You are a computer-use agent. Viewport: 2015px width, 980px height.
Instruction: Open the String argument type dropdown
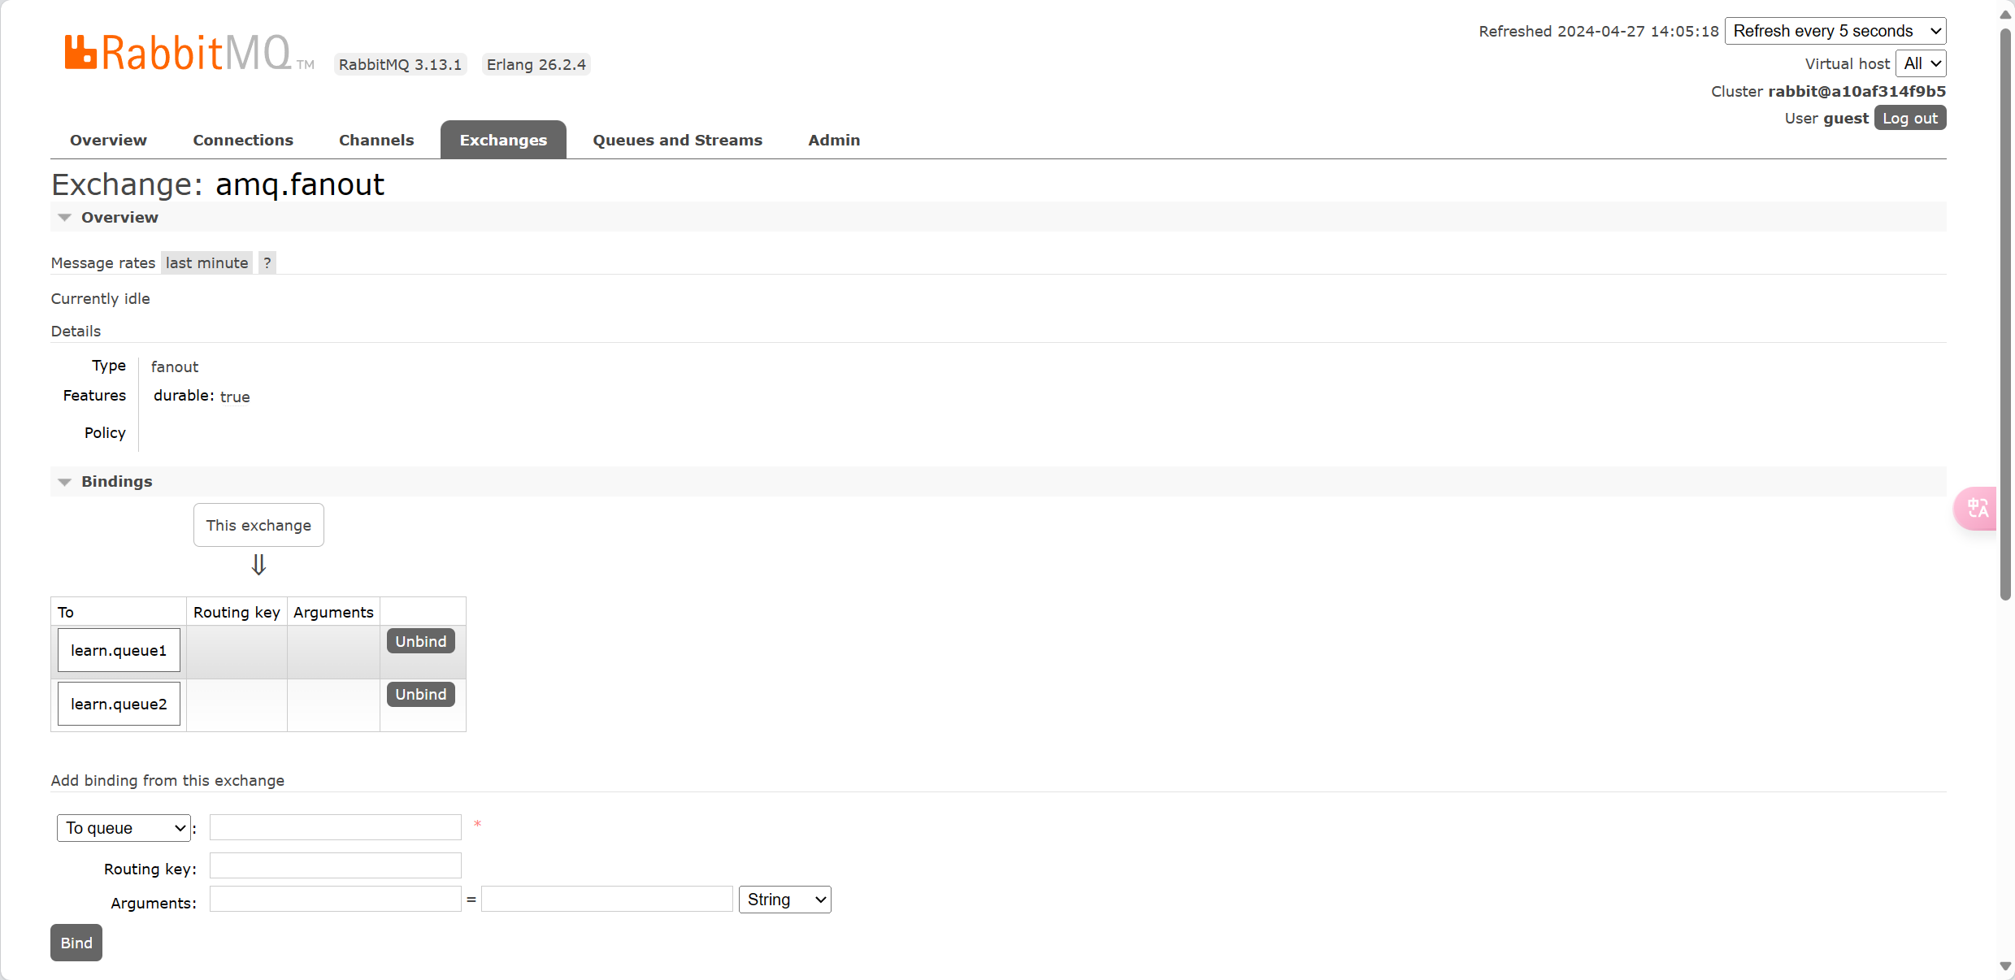(x=784, y=900)
